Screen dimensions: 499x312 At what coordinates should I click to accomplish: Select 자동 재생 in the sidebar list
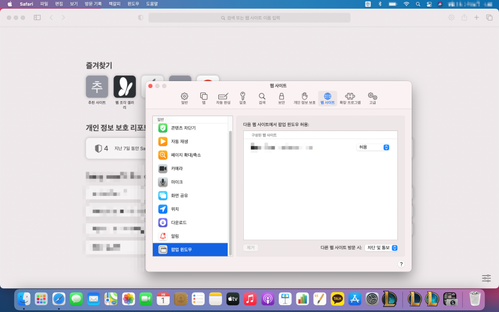pos(190,142)
